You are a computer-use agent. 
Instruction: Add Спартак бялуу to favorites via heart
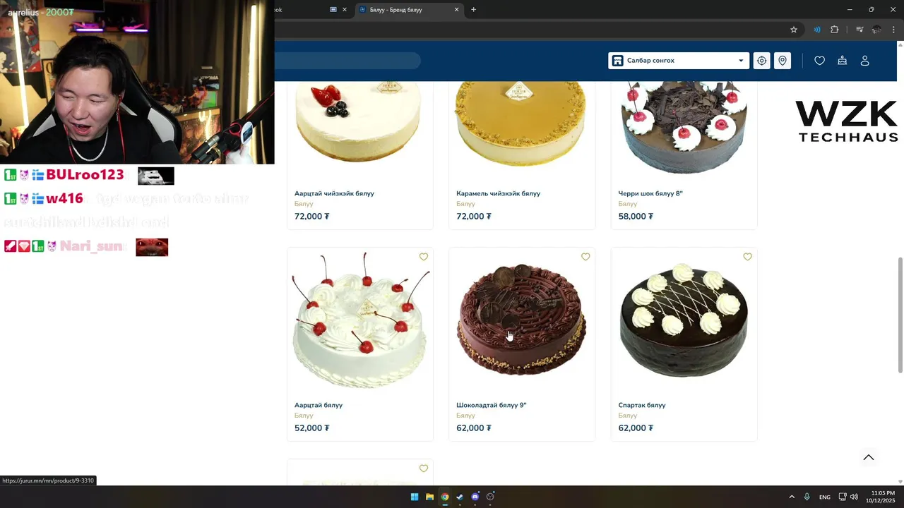click(747, 257)
